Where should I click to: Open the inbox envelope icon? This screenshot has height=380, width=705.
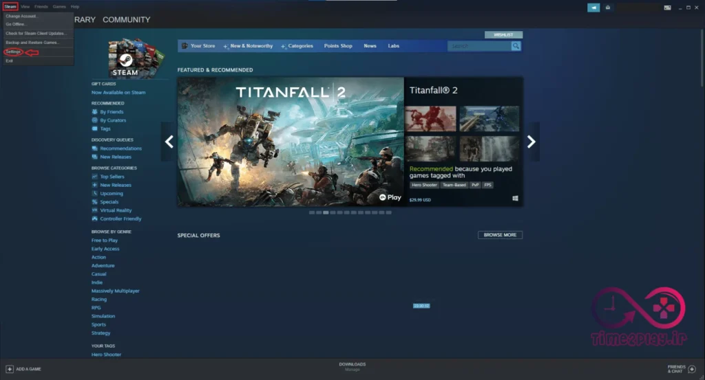coord(608,8)
